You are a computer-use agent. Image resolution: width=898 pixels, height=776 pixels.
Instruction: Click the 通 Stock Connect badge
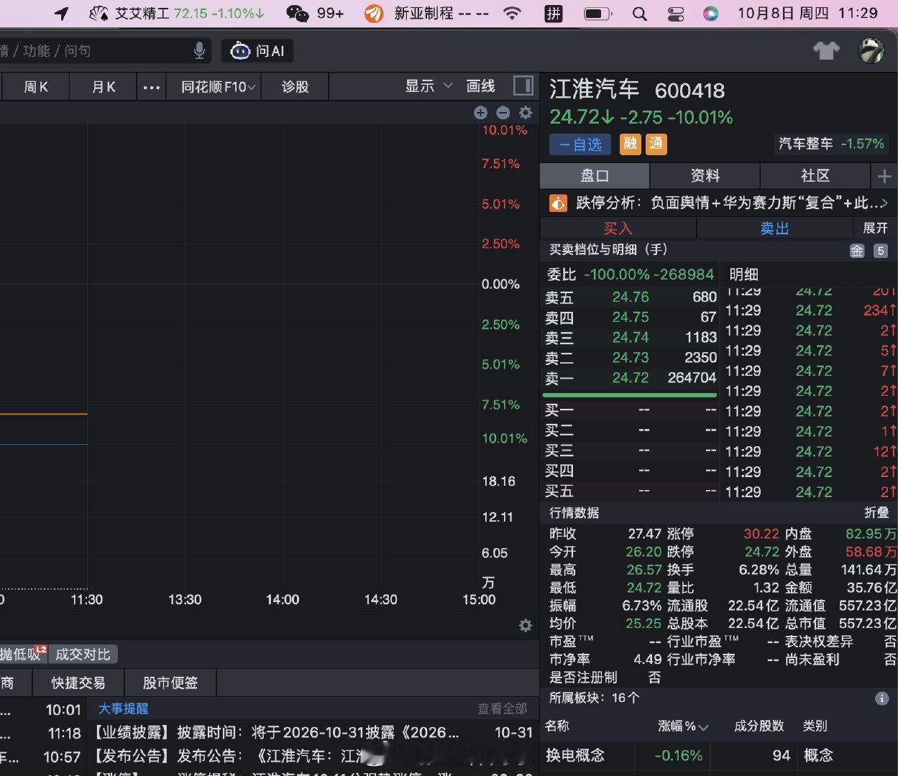click(x=656, y=144)
